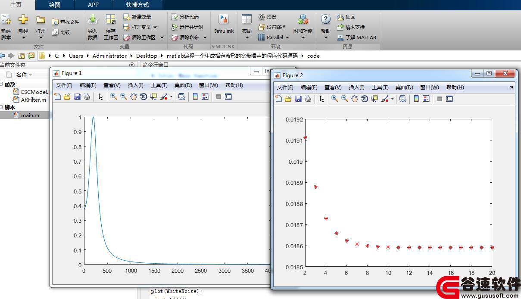This screenshot has height=299, width=521.
Task: Open Current Folder panel actions menu
Action: point(132,65)
